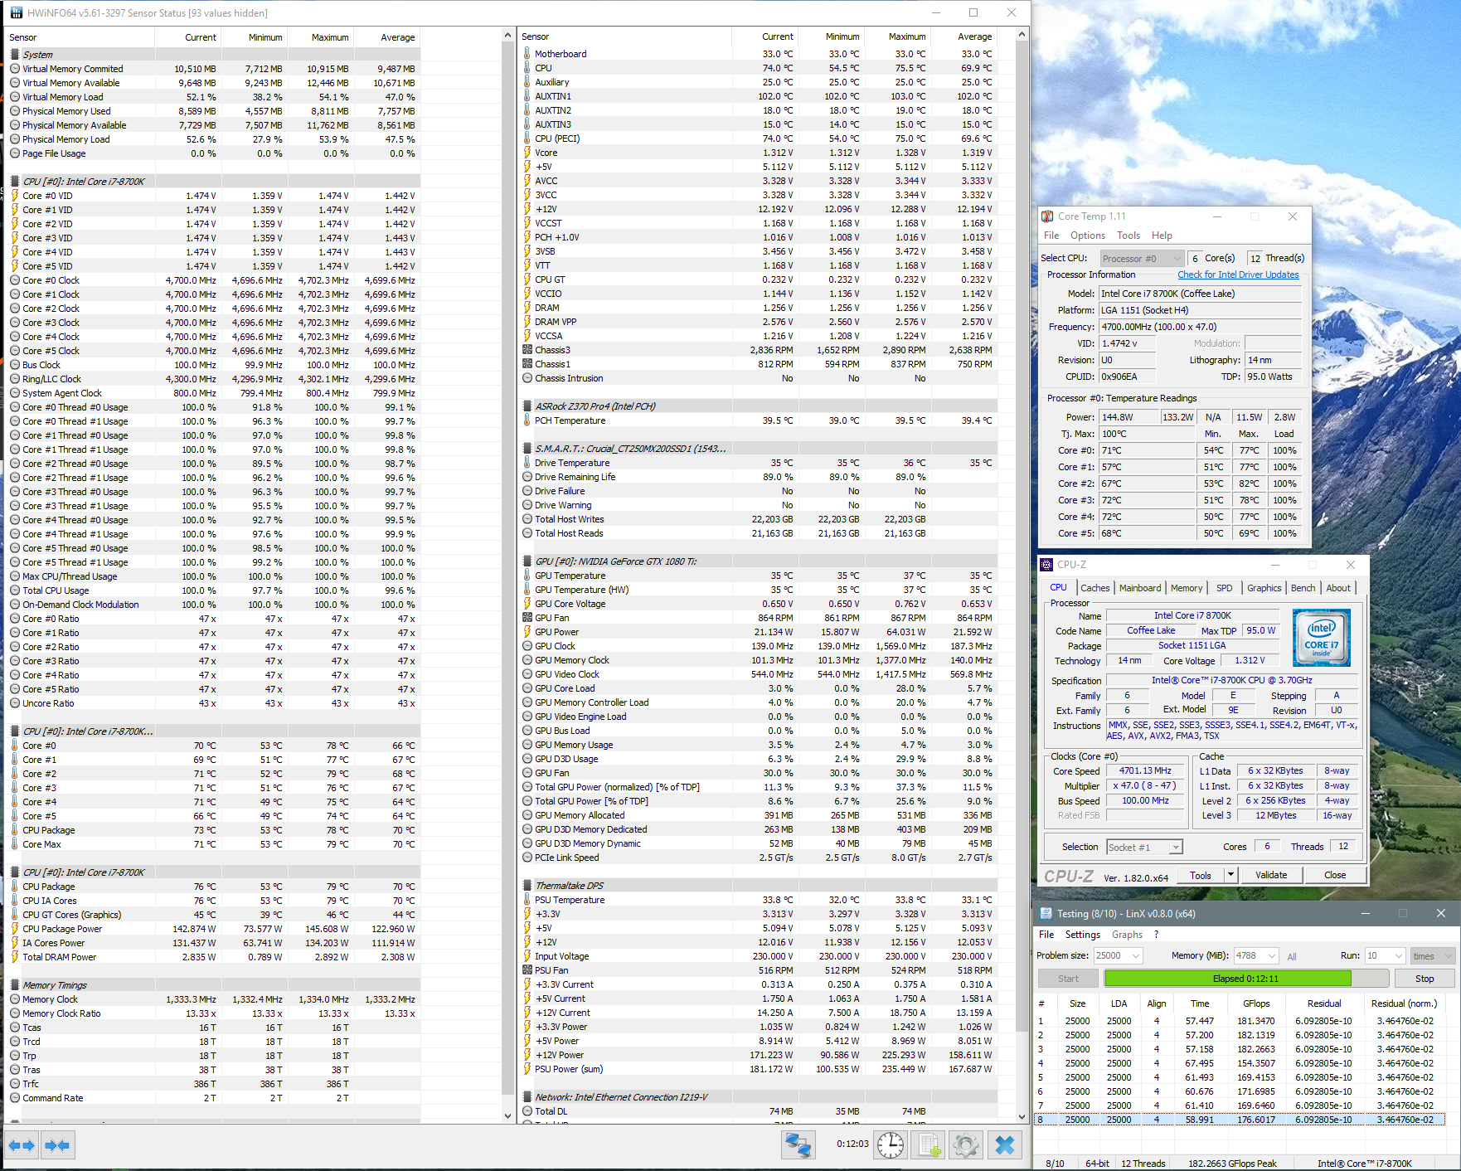This screenshot has width=1461, height=1171.
Task: Click thermometer icon beside Motherboard row
Action: coord(527,54)
